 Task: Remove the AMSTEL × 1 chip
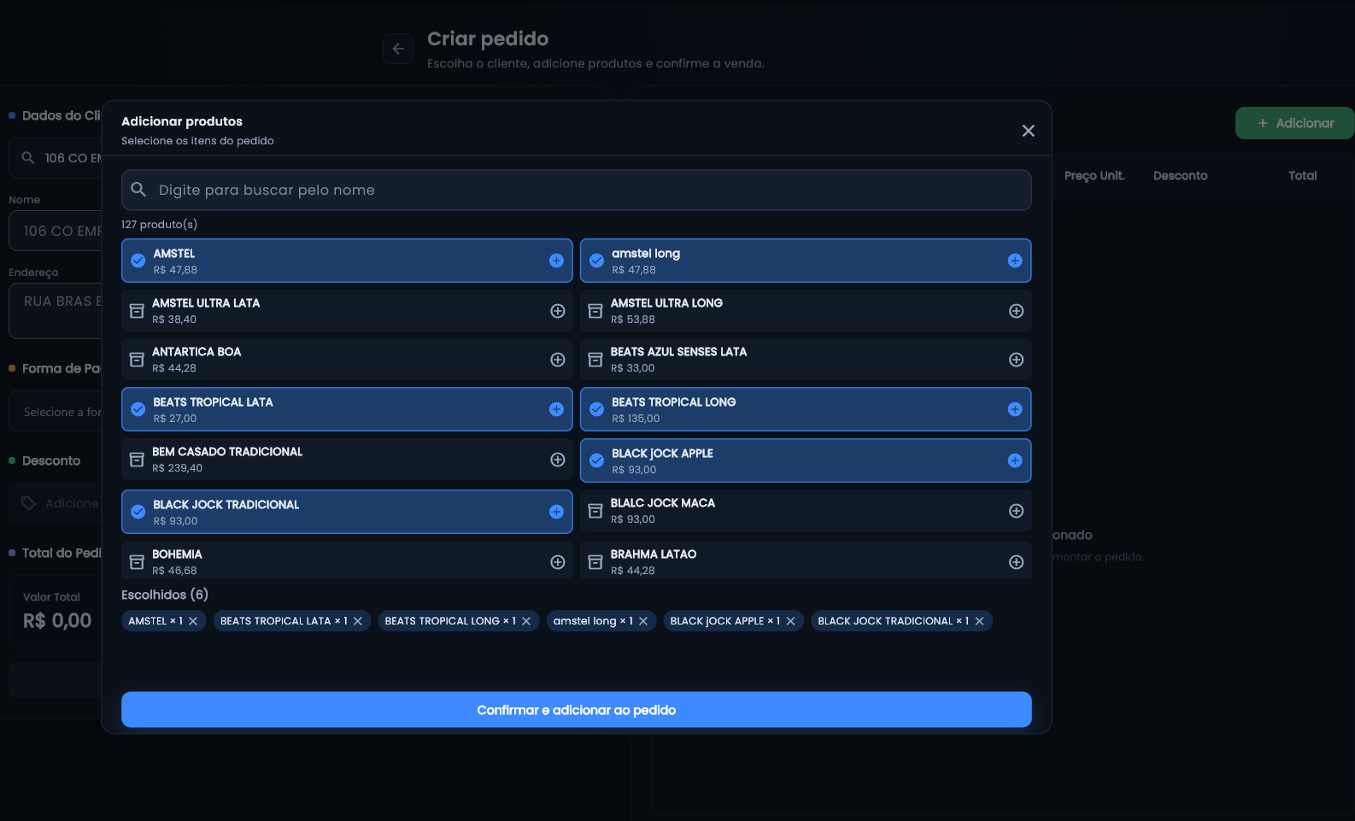point(193,621)
